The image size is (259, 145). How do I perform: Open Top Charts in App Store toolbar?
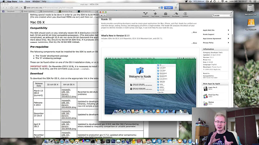tap(155, 14)
